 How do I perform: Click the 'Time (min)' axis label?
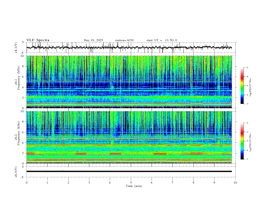[x=134, y=186]
